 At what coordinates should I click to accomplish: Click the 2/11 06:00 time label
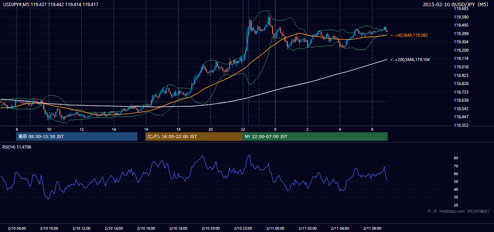click(372, 229)
